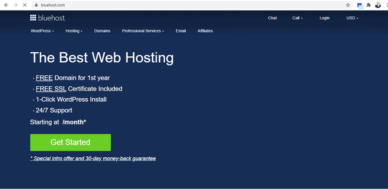Open the Extensions puzzle piece icon
Image resolution: width=388 pixels, height=190 pixels.
click(368, 5)
